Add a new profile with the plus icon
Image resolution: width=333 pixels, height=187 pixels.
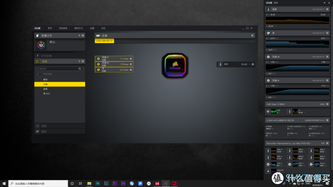pyautogui.click(x=79, y=35)
